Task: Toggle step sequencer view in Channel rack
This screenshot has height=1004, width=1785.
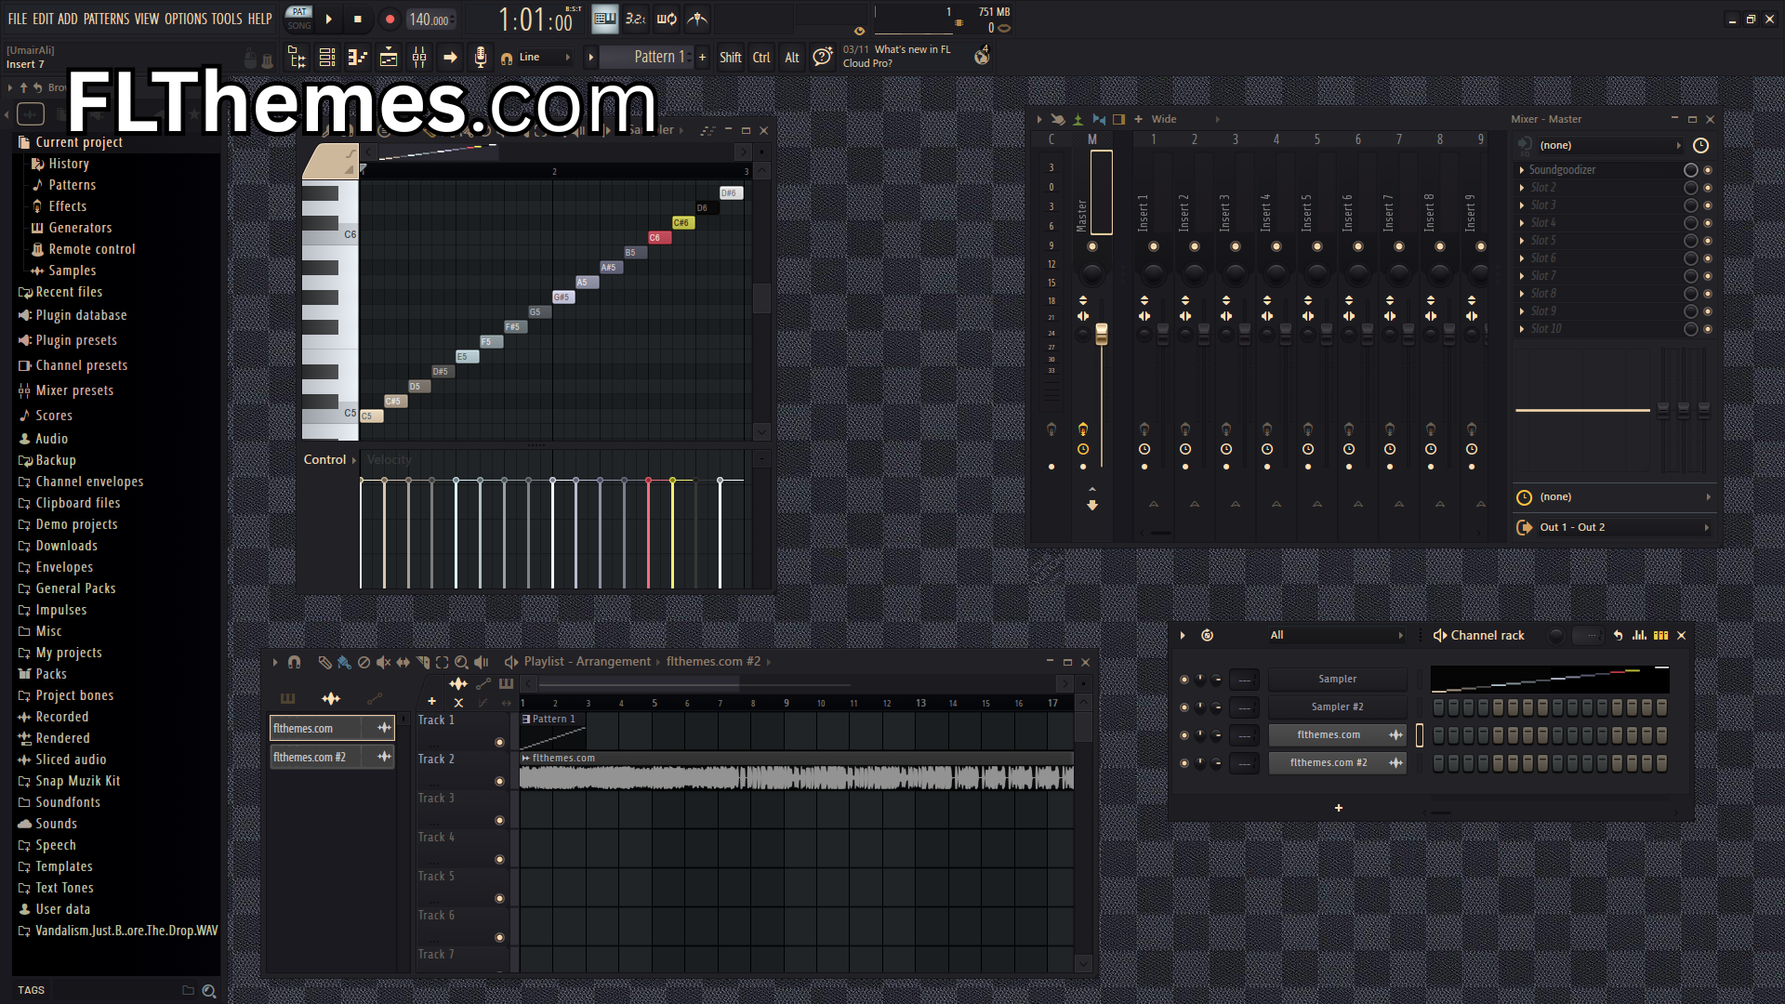Action: (x=1660, y=636)
